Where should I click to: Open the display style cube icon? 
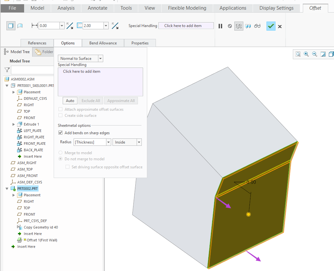[x=331, y=54]
